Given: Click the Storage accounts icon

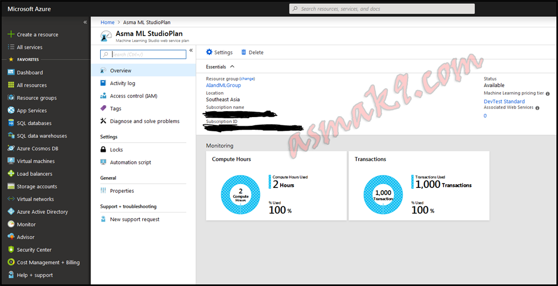Looking at the screenshot, I should (x=11, y=186).
